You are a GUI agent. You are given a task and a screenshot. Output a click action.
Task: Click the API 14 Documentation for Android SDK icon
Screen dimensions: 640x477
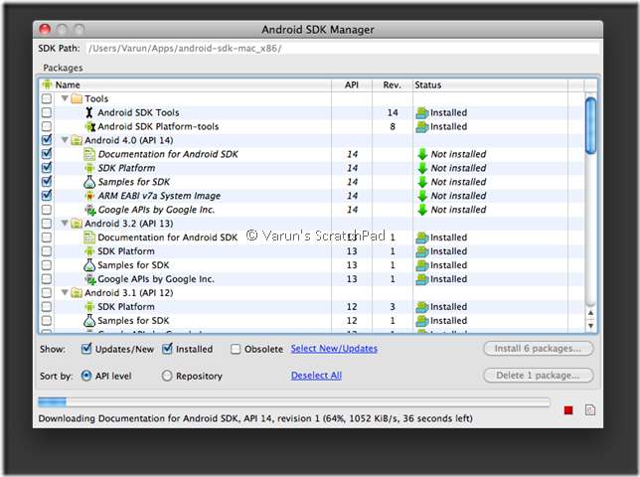89,154
